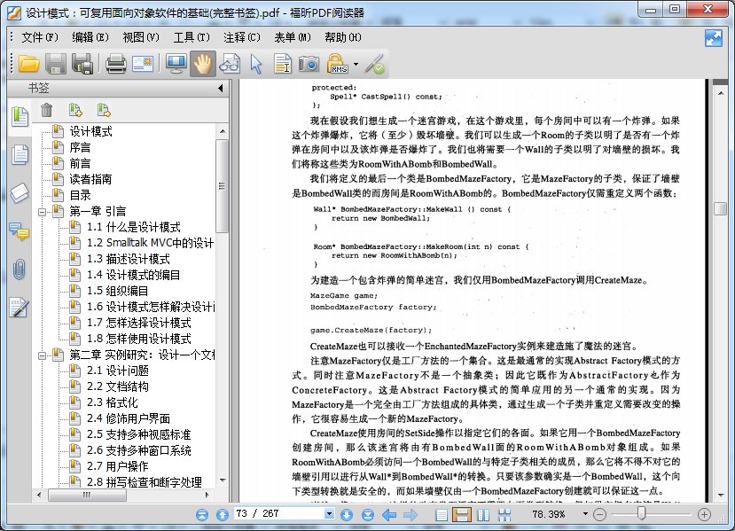
Task: Select bookmark 1.1 什么是设计模式
Action: (134, 227)
